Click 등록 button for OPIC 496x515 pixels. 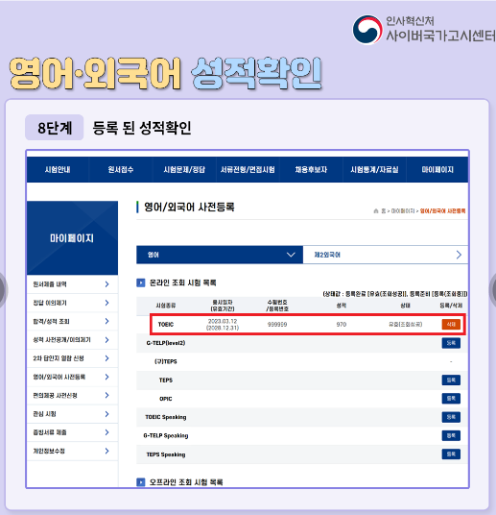[451, 399]
